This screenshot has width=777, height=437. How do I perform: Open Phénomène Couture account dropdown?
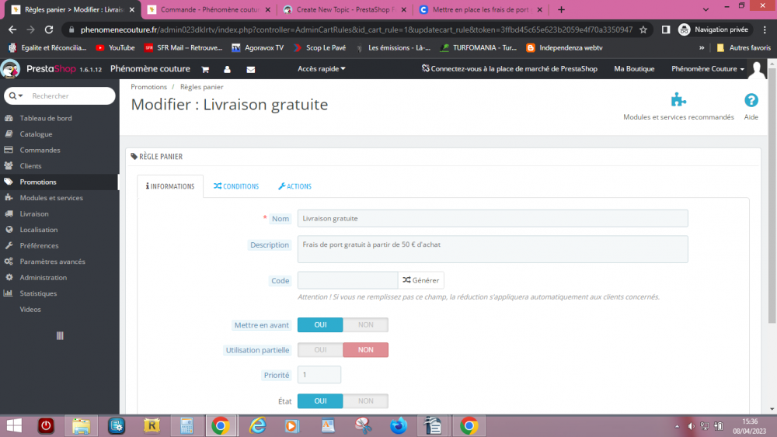click(708, 69)
